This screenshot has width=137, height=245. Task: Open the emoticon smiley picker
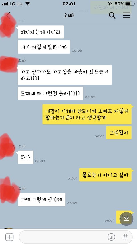point(111,237)
